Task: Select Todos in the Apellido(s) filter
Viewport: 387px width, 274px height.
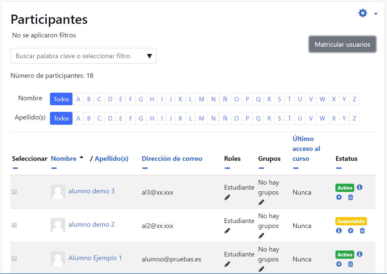Action: [61, 118]
